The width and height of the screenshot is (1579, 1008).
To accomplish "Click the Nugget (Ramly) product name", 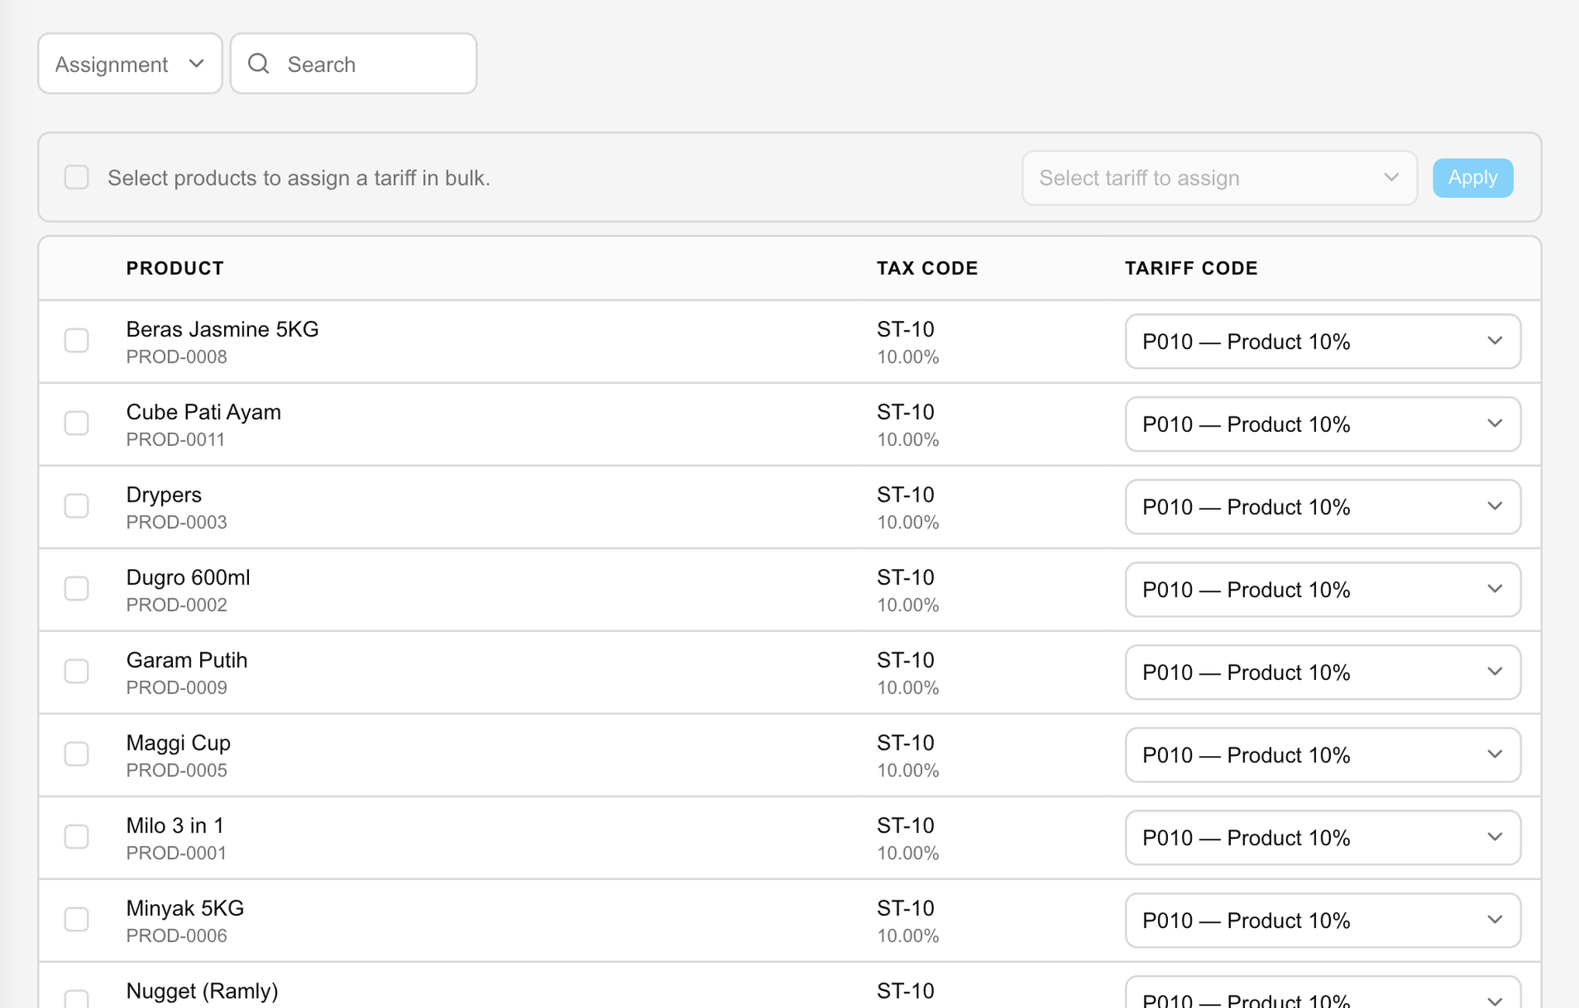I will pyautogui.click(x=202, y=991).
